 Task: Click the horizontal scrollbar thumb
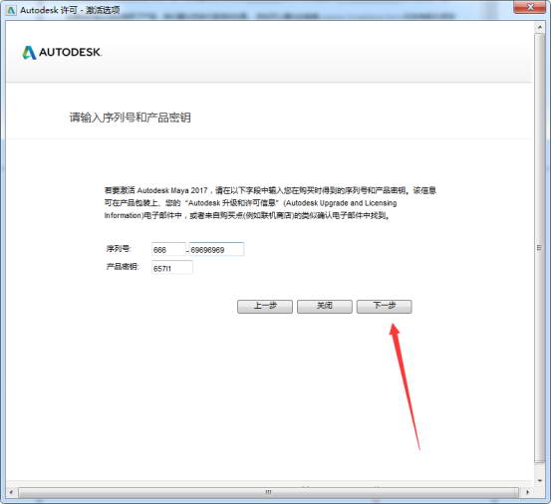pyautogui.click(x=268, y=492)
